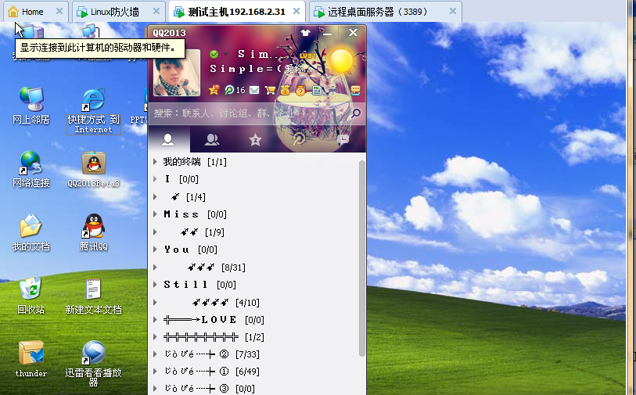
Task: Open the QQ Mail envelope icon
Action: tap(254, 90)
